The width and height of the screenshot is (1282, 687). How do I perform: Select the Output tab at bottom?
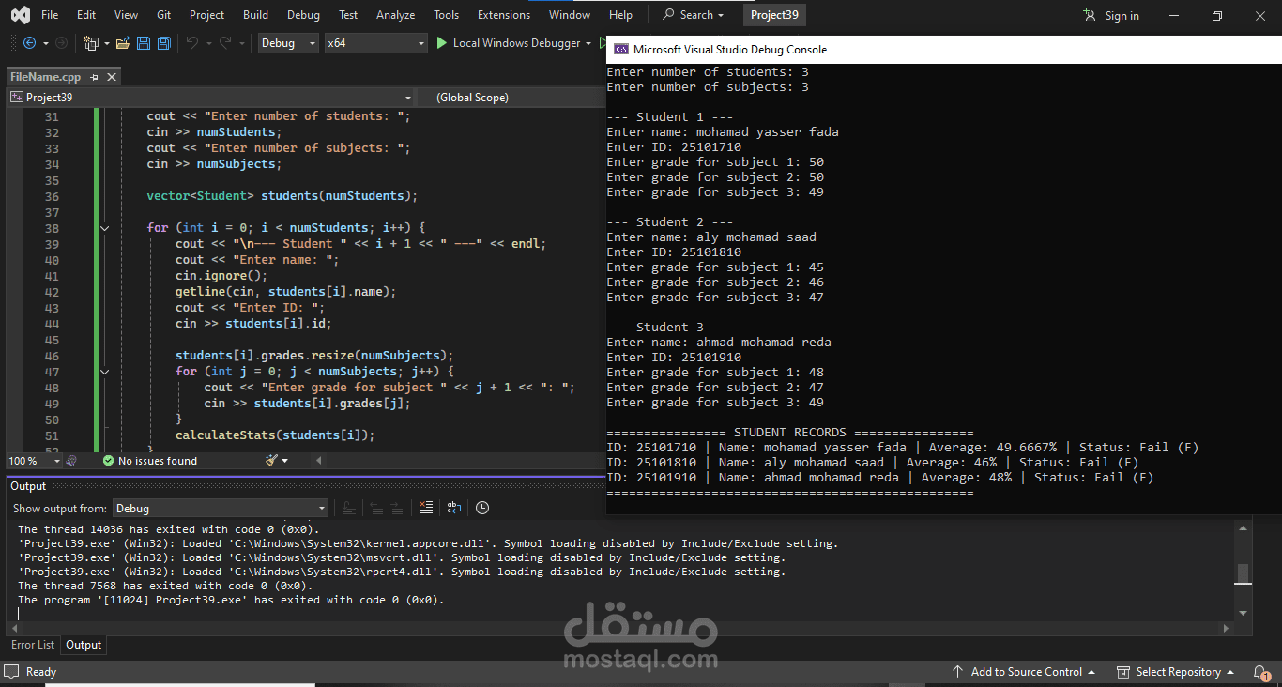(84, 645)
